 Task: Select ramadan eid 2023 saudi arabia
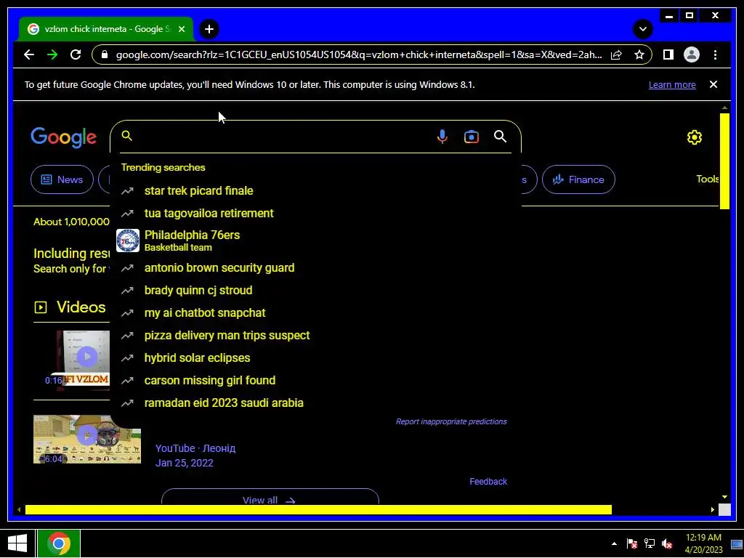pyautogui.click(x=315, y=403)
